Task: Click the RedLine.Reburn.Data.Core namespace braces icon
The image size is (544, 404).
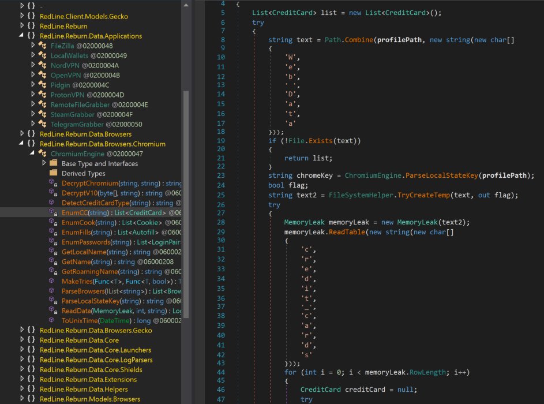Action: 31,340
